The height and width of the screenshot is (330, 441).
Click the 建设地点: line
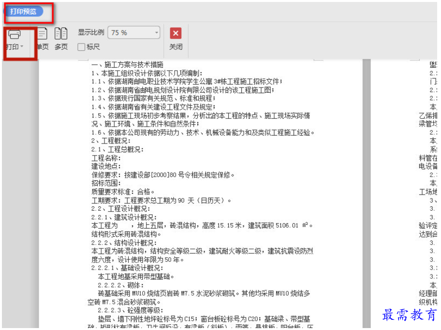(106, 166)
